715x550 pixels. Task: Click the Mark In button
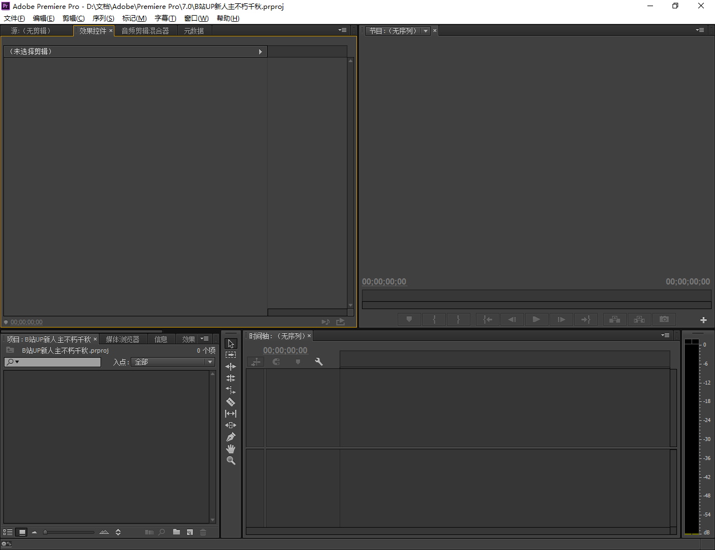coord(434,319)
